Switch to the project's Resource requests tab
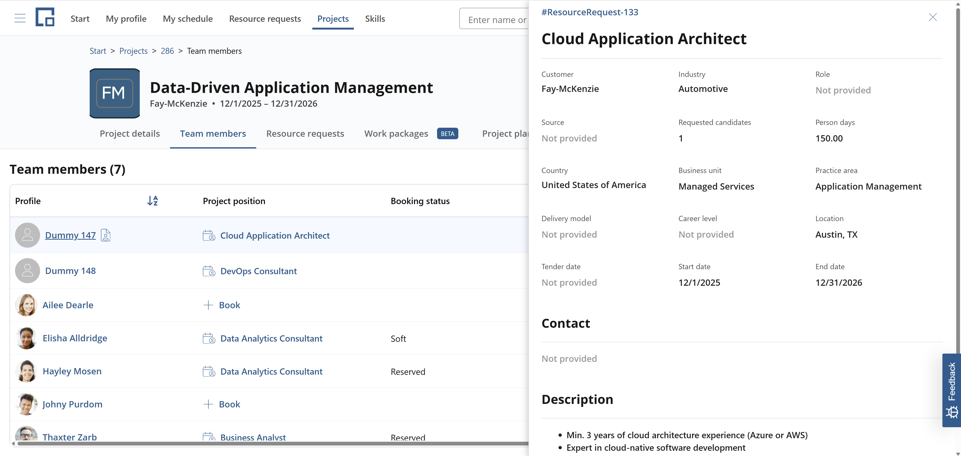This screenshot has height=456, width=961. (x=305, y=133)
